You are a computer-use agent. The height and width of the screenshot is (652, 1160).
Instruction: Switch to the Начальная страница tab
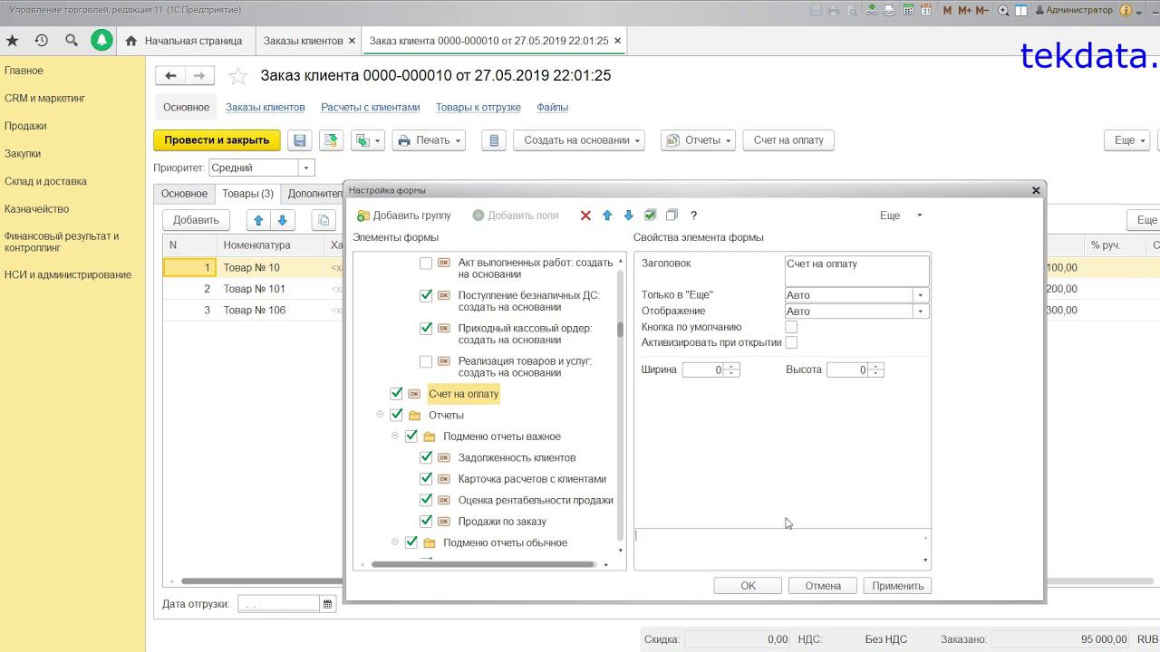(x=184, y=41)
